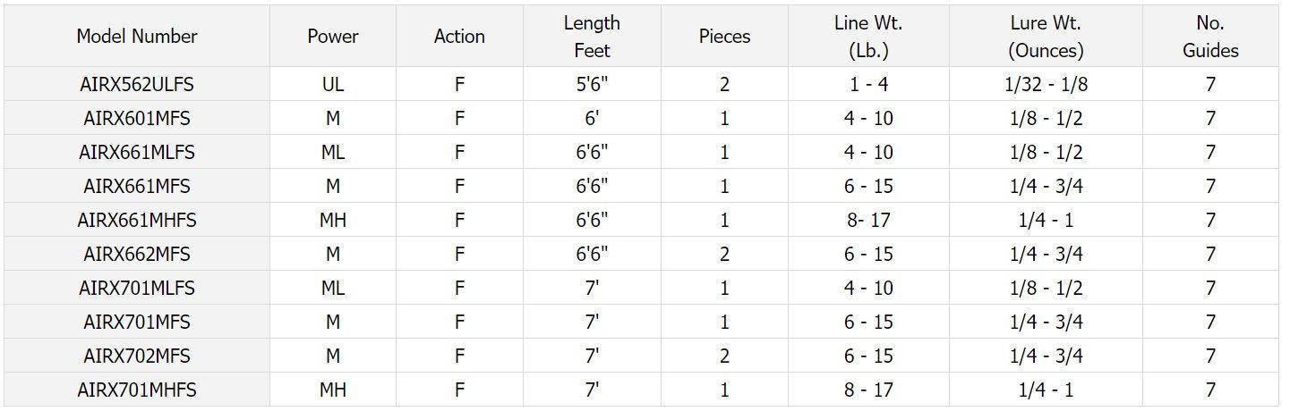This screenshot has height=411, width=1290.
Task: Click the Model Number column header
Action: click(137, 37)
